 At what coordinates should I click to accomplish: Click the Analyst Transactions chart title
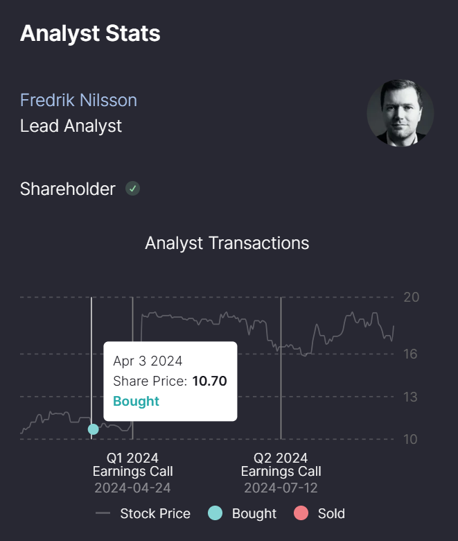(x=227, y=243)
